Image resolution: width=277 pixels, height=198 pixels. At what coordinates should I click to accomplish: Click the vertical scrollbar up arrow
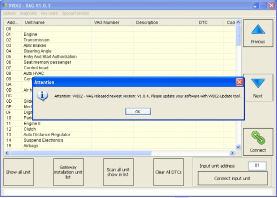238,22
